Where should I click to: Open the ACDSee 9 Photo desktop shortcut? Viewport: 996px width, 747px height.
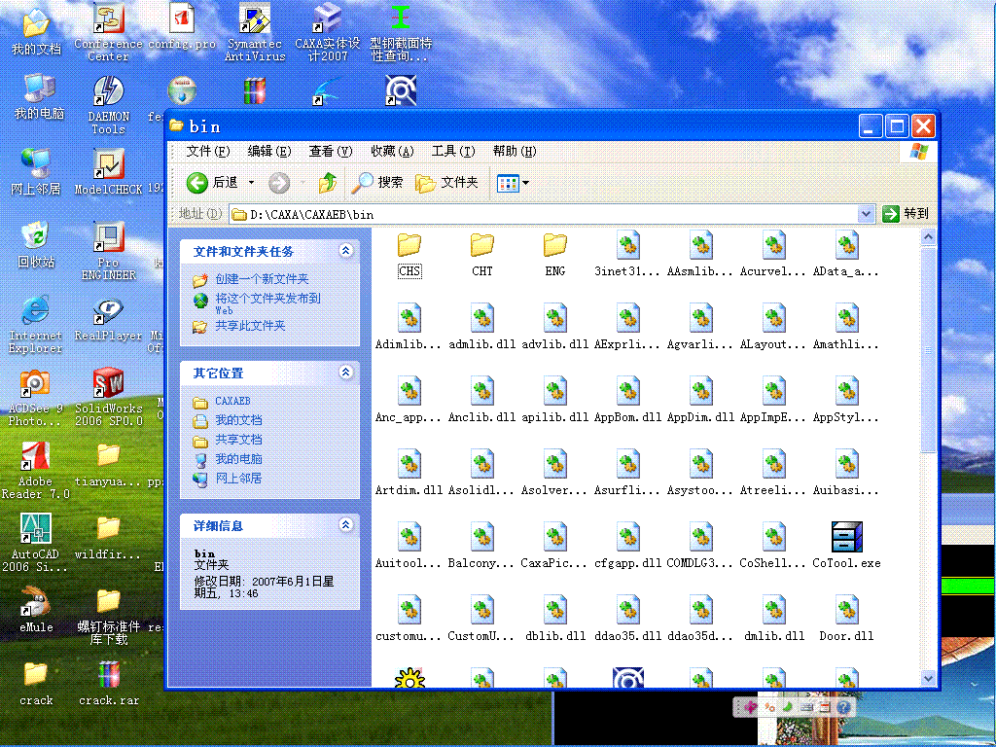click(x=35, y=397)
